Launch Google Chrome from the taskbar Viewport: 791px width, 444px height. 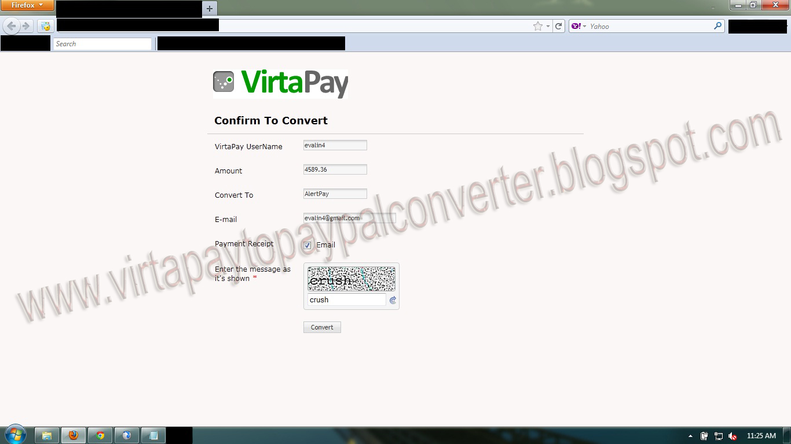click(x=100, y=435)
